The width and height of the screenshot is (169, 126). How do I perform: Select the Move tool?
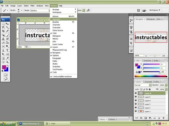tap(7, 24)
